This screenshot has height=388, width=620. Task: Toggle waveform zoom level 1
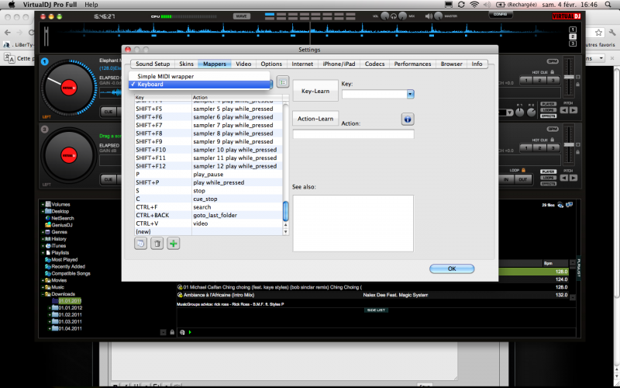pos(573,28)
